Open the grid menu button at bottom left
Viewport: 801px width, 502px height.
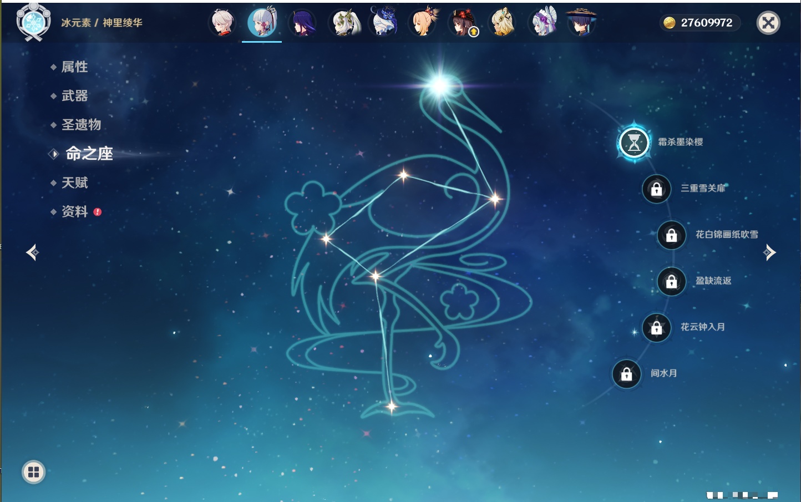click(33, 472)
